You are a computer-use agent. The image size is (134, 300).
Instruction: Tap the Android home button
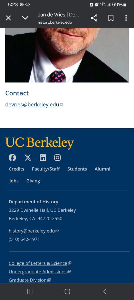tap(67, 292)
